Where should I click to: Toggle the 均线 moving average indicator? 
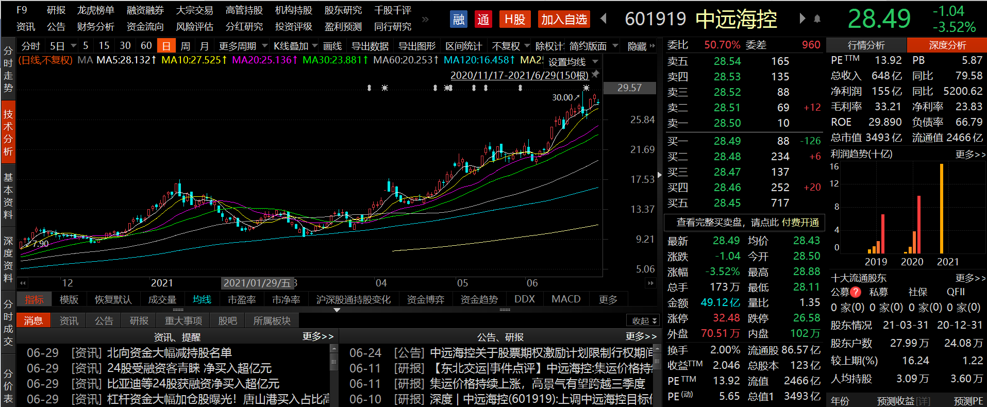pos(202,299)
